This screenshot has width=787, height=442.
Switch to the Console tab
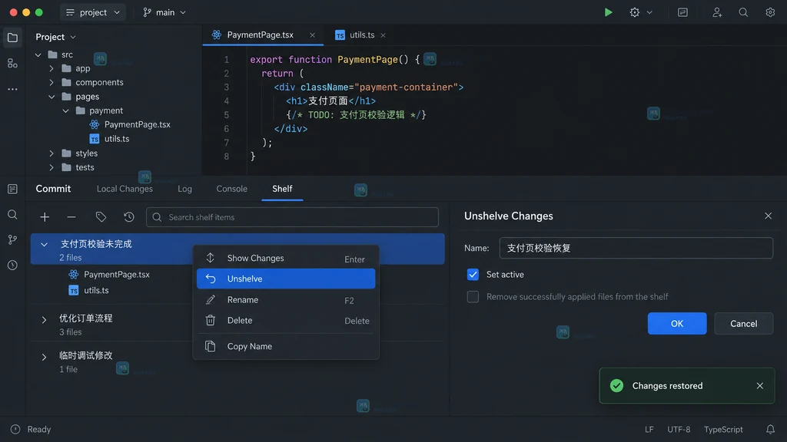[232, 189]
